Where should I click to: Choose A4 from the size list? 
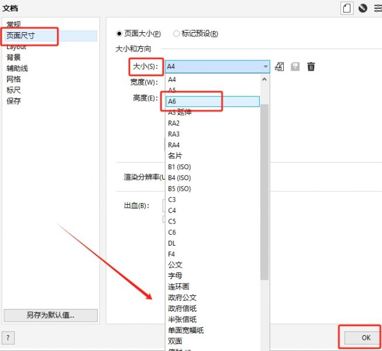pos(212,80)
